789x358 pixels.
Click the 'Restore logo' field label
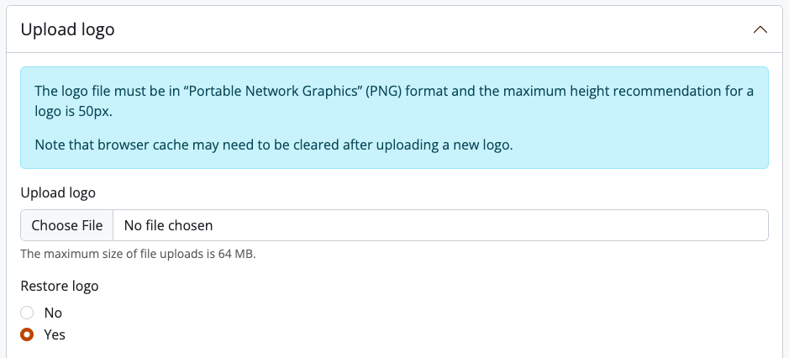pyautogui.click(x=60, y=286)
